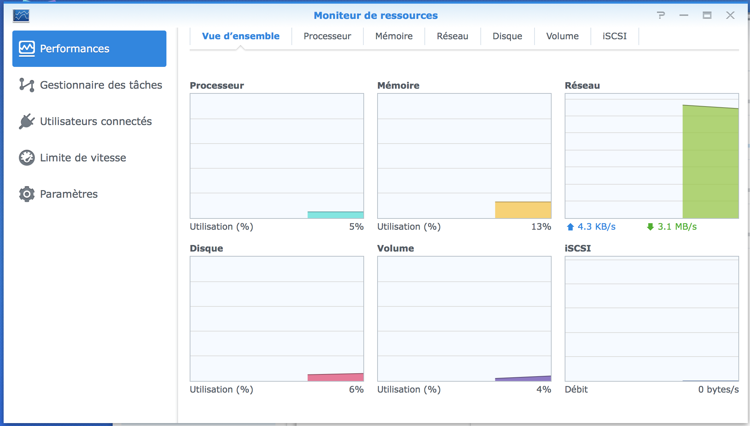Click the Gestionnaire des tâches icon
The image size is (750, 426).
tap(27, 85)
